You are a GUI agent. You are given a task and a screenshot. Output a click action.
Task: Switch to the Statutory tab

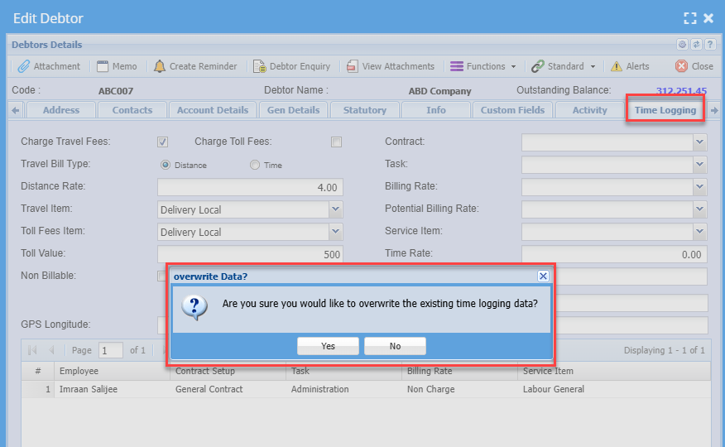365,110
